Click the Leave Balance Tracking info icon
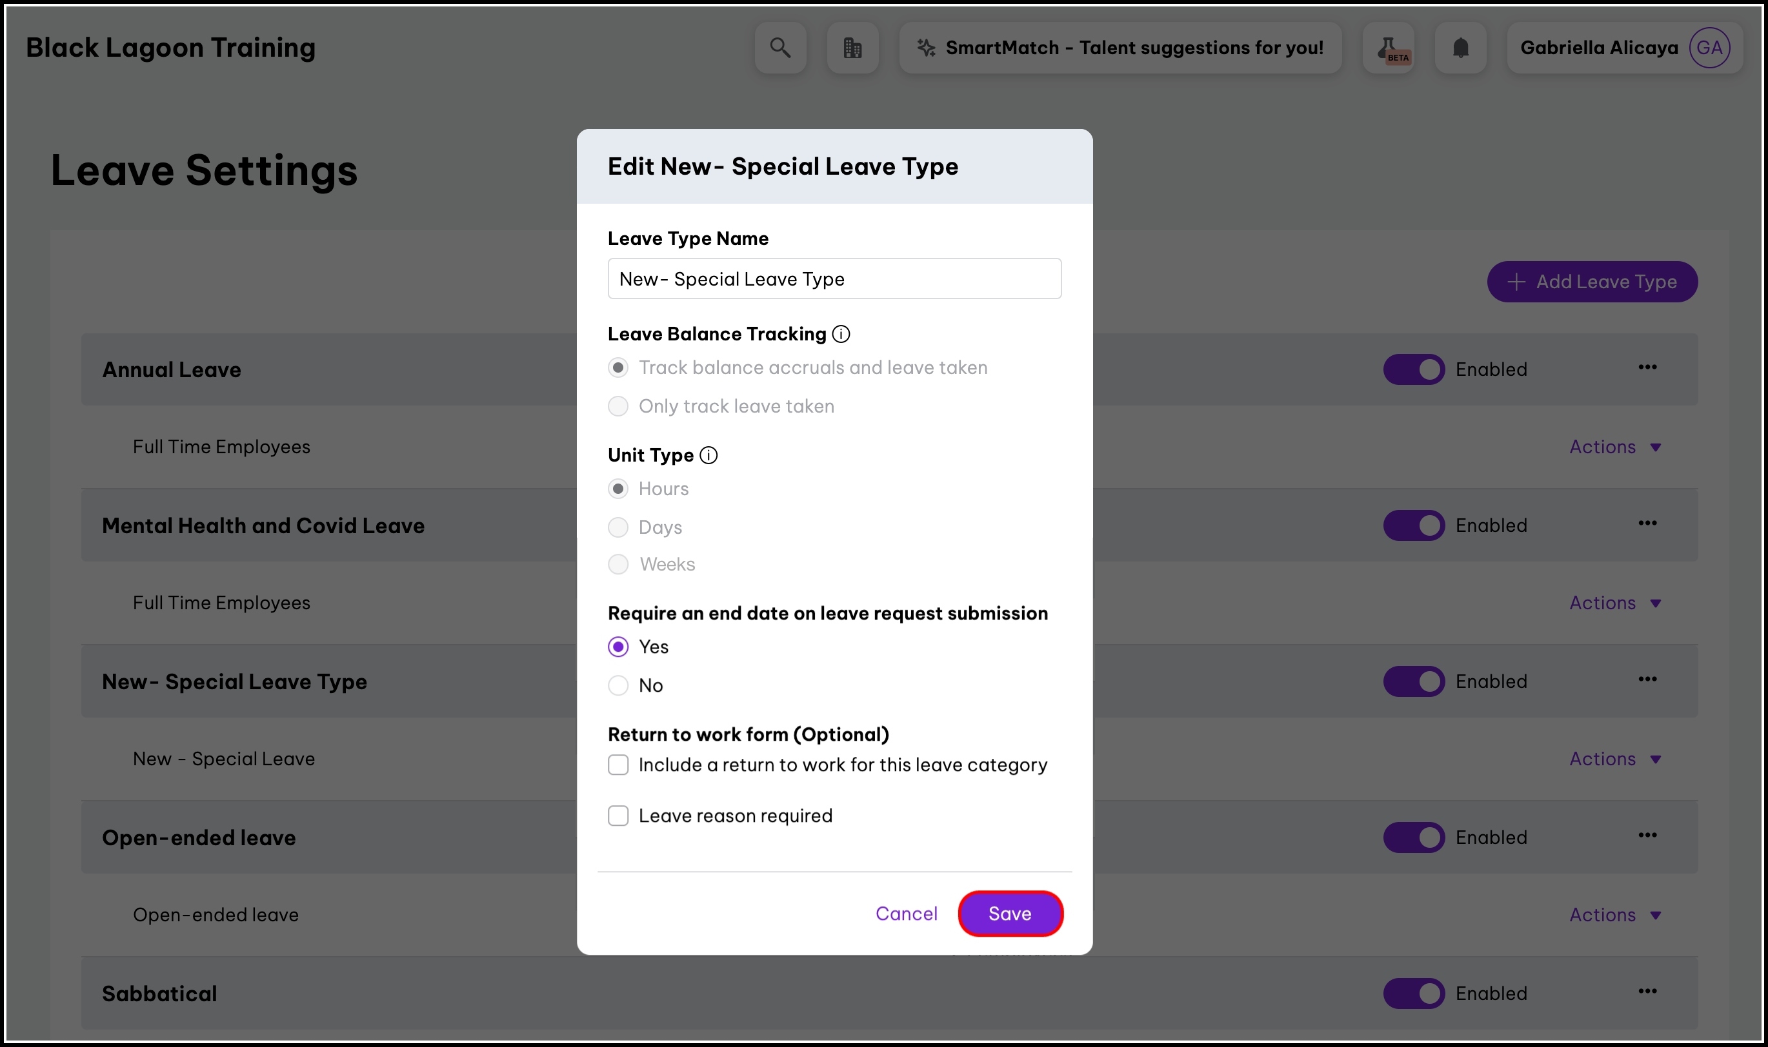The width and height of the screenshot is (1768, 1047). (x=841, y=334)
